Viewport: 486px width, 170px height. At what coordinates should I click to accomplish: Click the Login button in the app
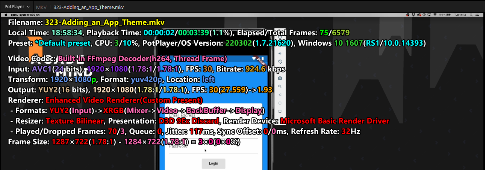213,163
